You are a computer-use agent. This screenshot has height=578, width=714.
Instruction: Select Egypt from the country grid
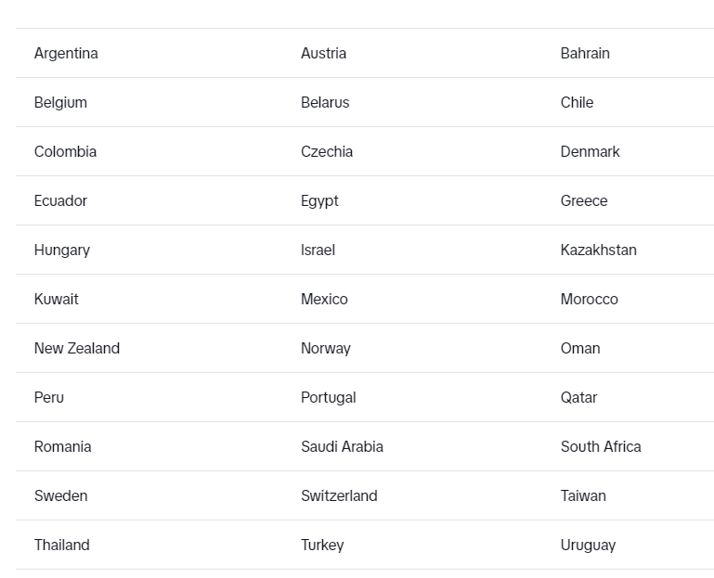[319, 201]
